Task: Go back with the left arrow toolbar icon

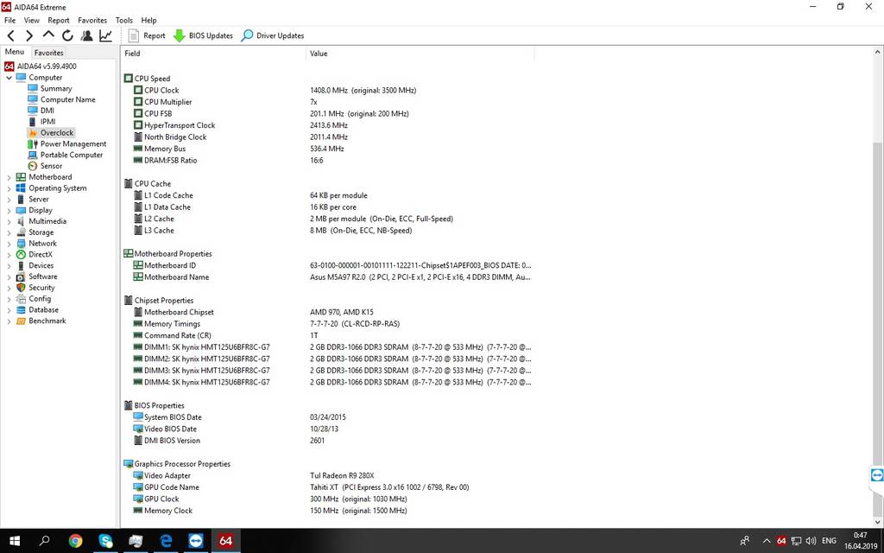Action: pos(10,35)
